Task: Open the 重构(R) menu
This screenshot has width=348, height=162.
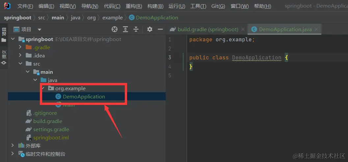Action: click(134, 6)
